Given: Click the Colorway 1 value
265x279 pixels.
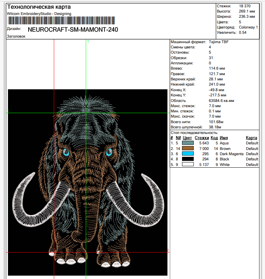Looking at the screenshot, I should (x=248, y=27).
